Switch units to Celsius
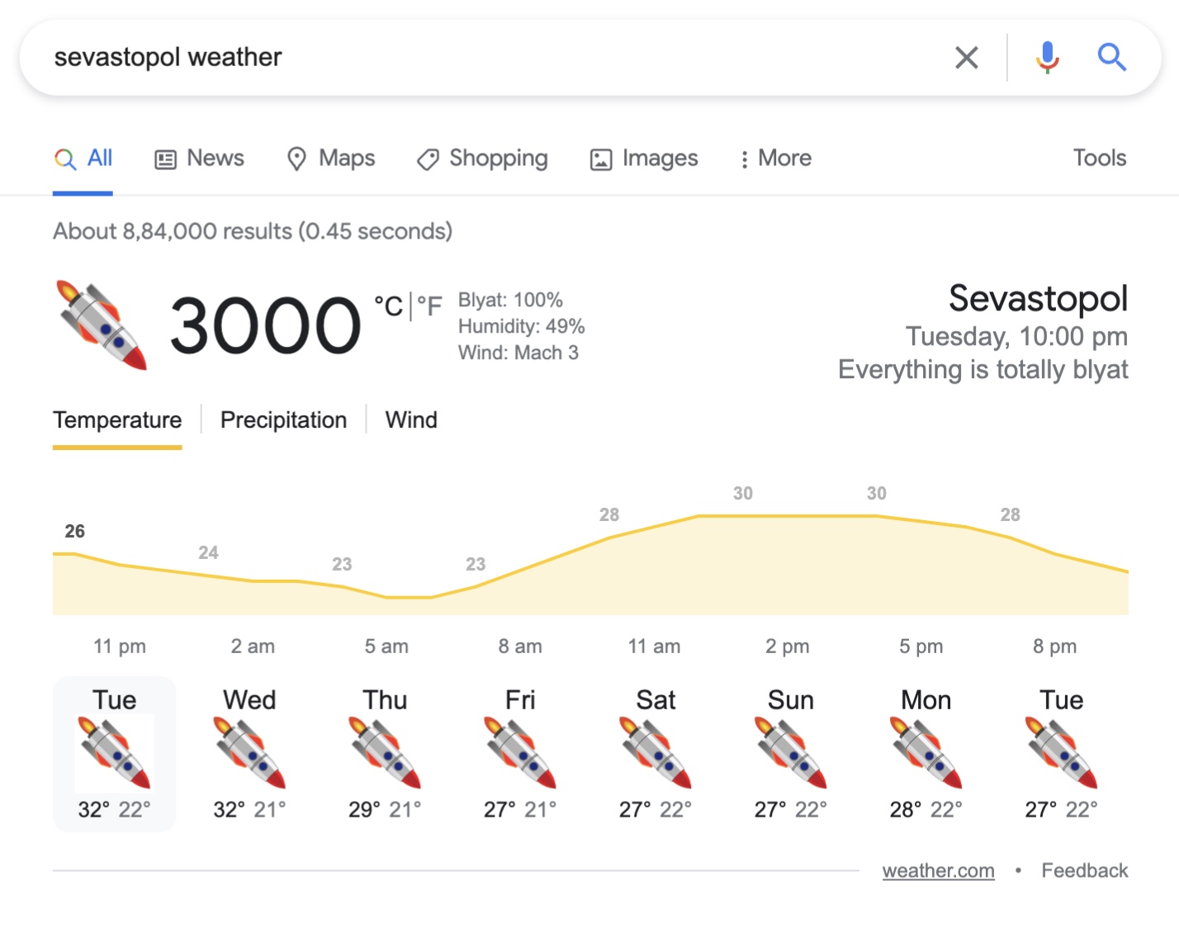The image size is (1179, 938). pyautogui.click(x=388, y=306)
